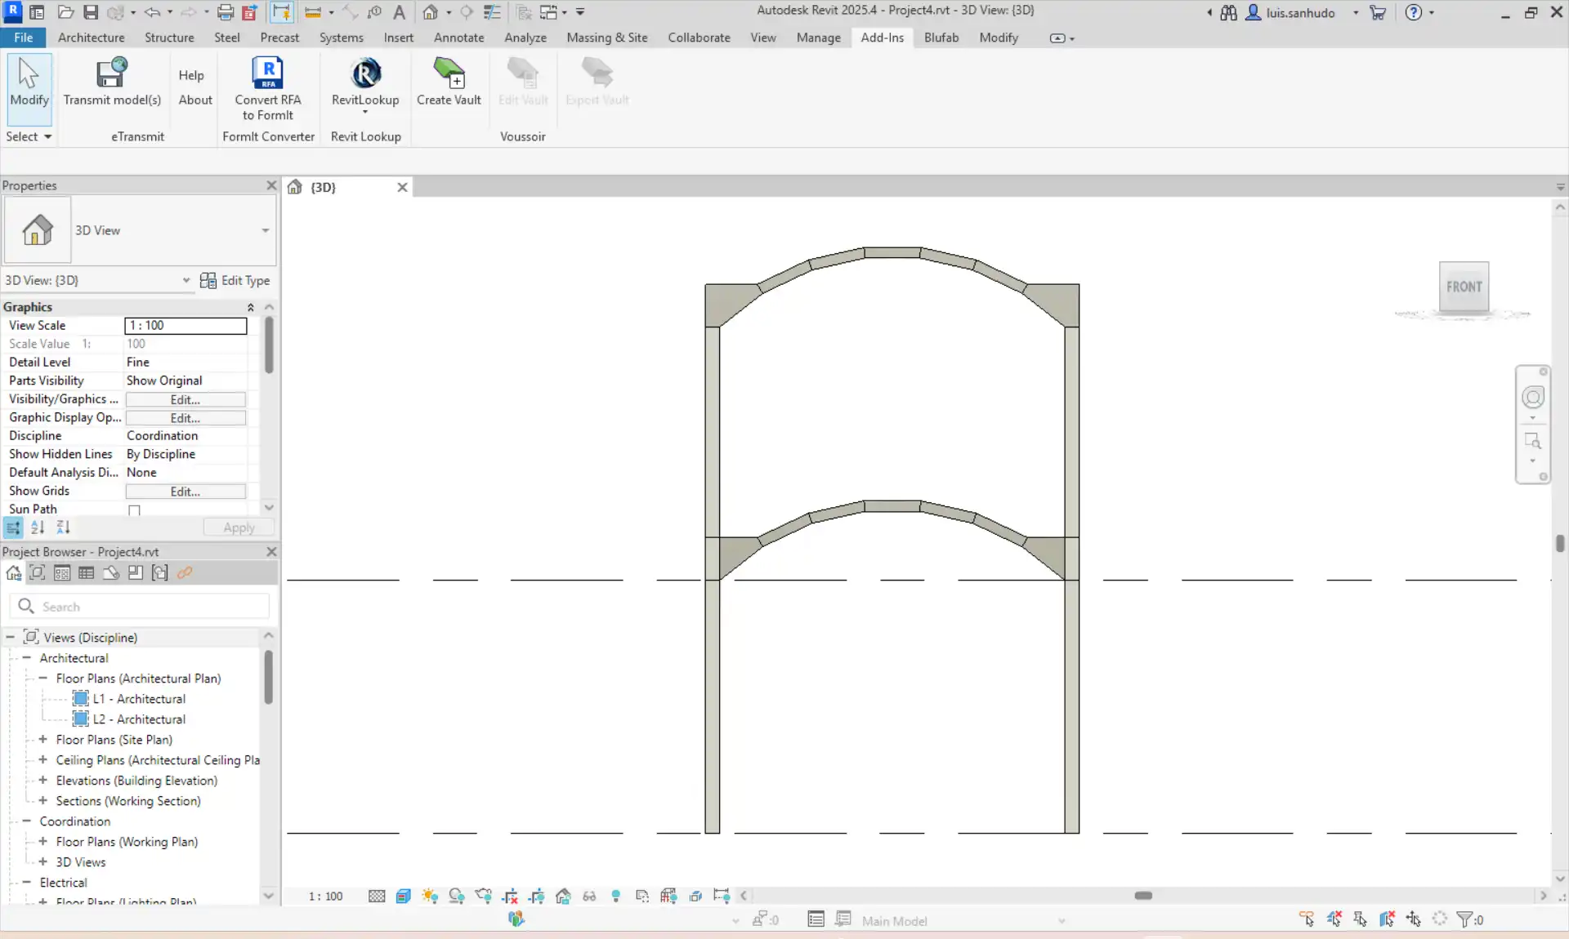Switch to the Architecture ribbon tab
Viewport: 1569px width, 939px height.
pos(92,38)
